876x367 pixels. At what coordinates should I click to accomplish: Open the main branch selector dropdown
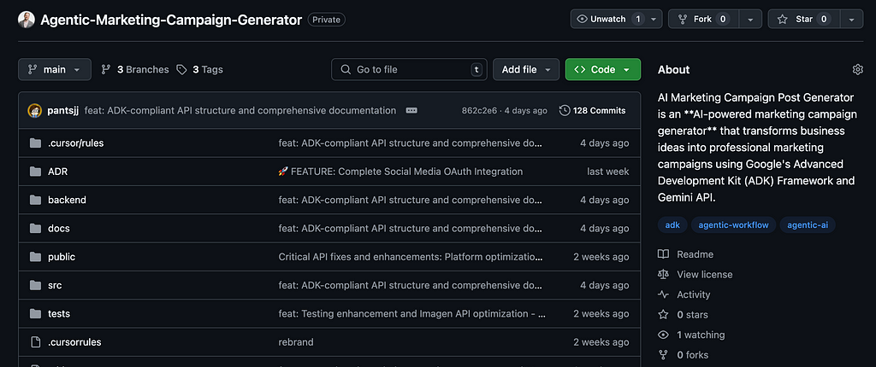[54, 70]
